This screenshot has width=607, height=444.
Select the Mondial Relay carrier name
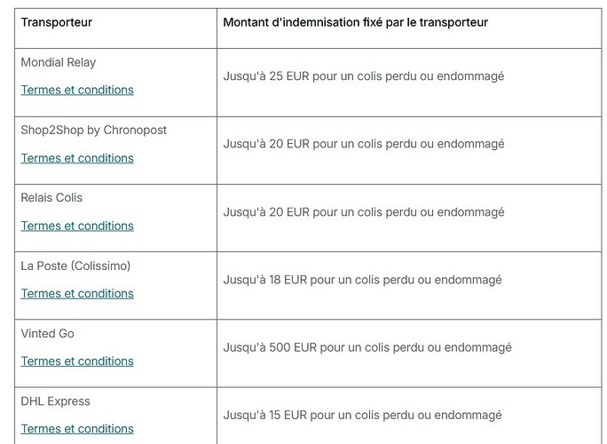(x=59, y=62)
